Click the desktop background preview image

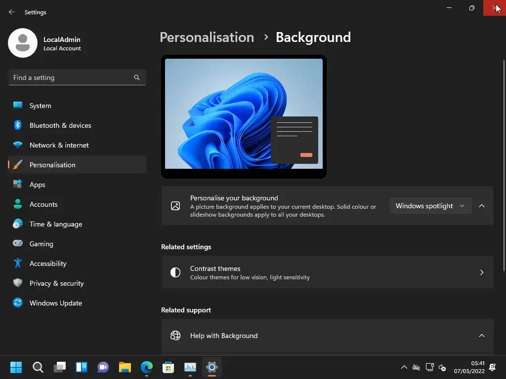tap(244, 114)
